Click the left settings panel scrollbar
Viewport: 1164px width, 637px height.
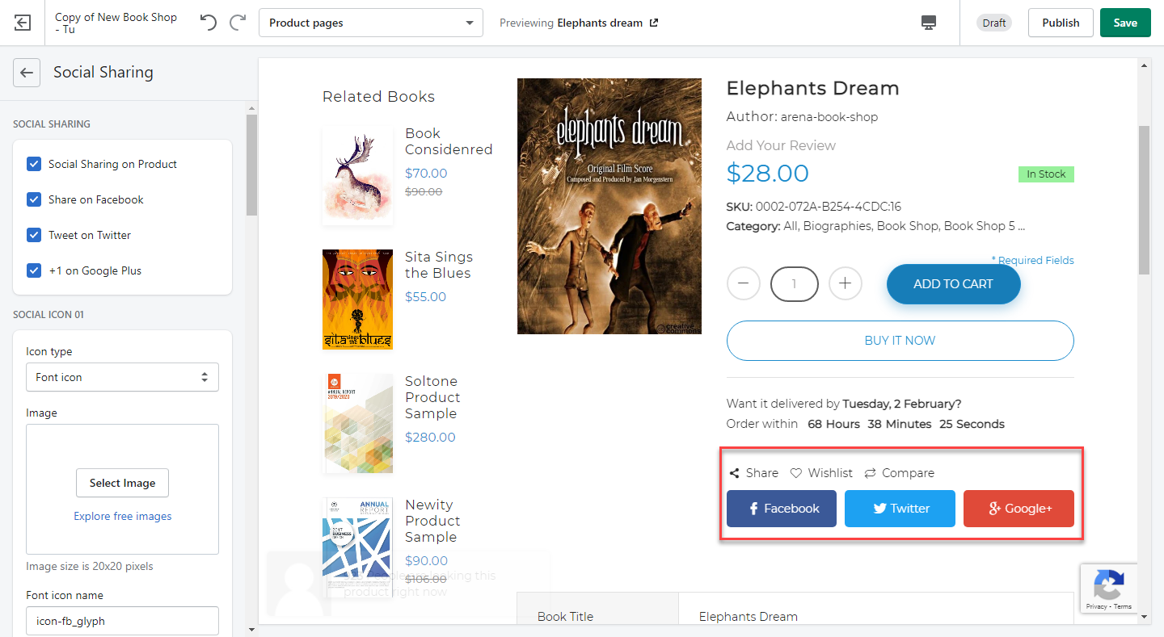[251, 166]
